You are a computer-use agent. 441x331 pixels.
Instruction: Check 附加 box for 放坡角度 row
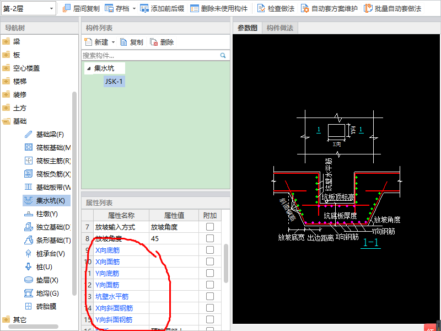pyautogui.click(x=210, y=238)
